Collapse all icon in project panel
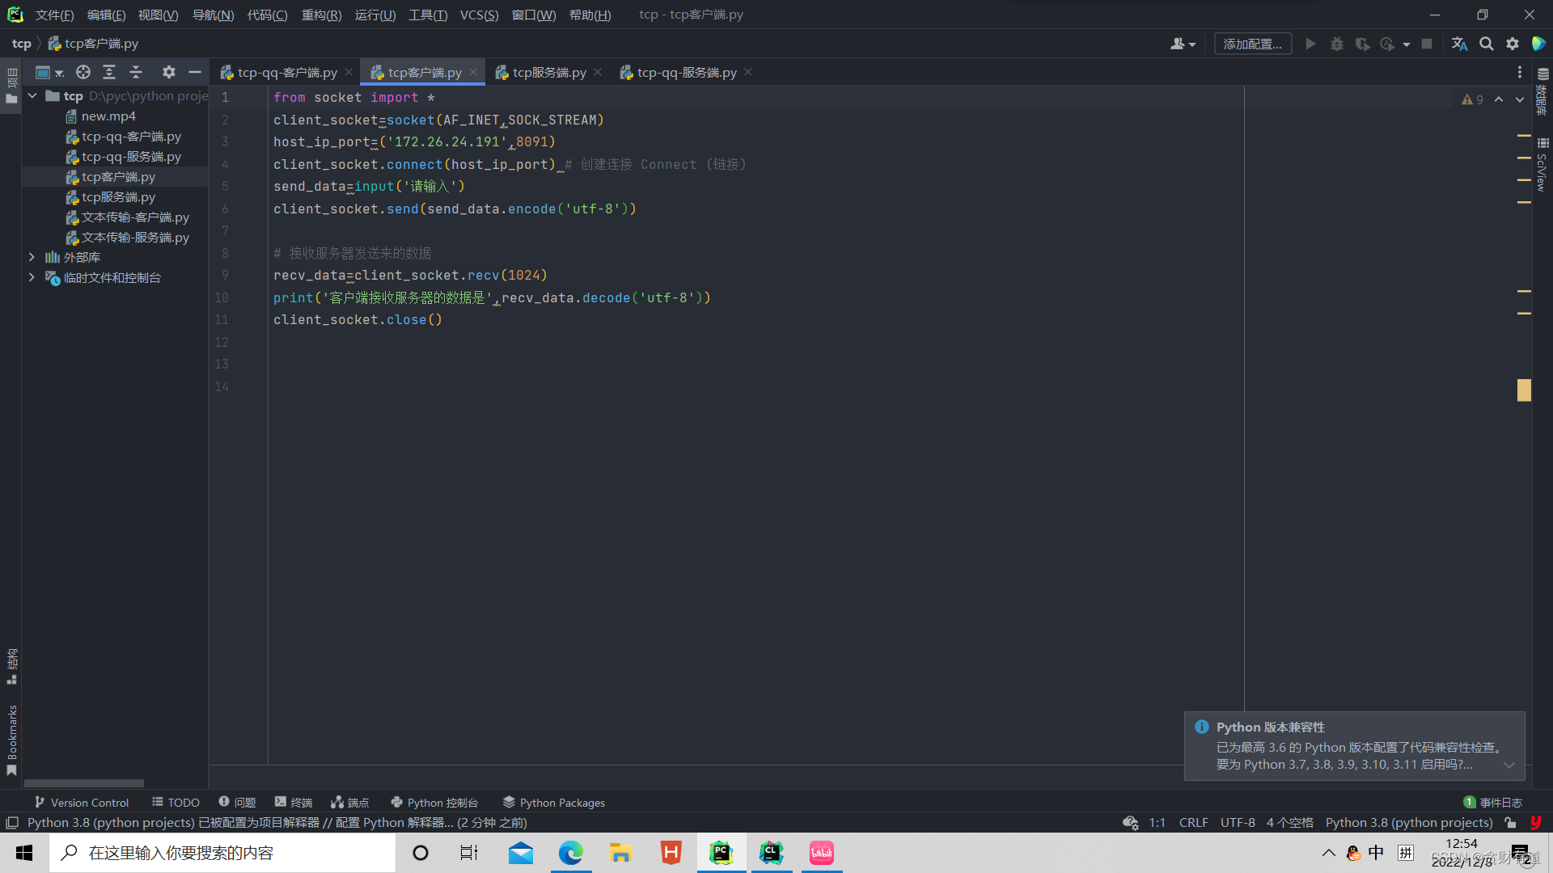The height and width of the screenshot is (873, 1553). point(136,72)
